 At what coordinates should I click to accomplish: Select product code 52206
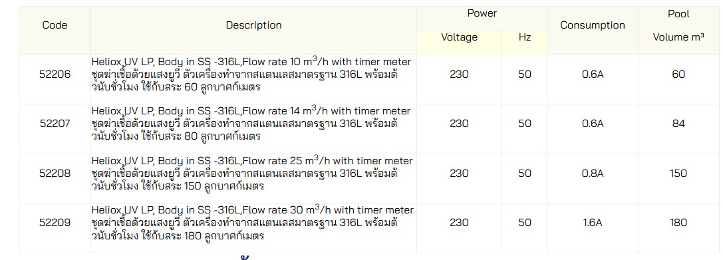[55, 74]
